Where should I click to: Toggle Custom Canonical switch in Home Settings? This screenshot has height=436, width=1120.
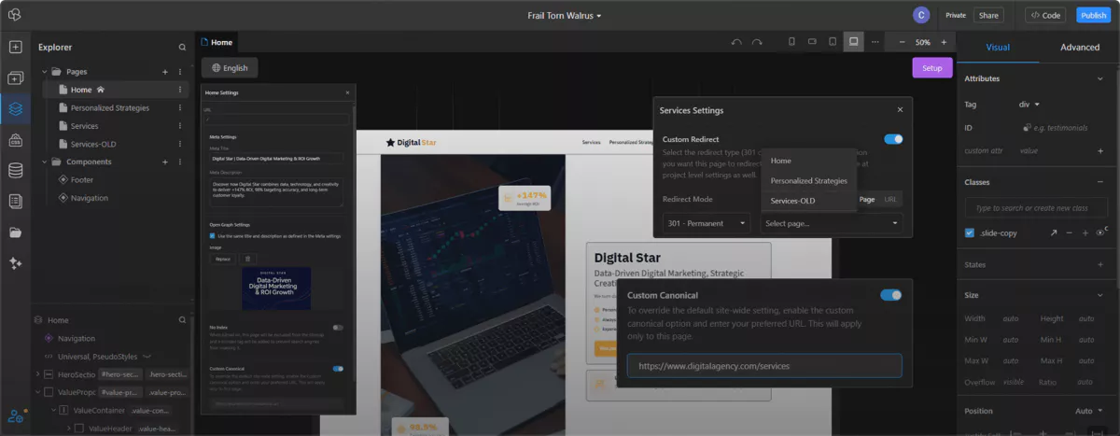[x=338, y=369]
